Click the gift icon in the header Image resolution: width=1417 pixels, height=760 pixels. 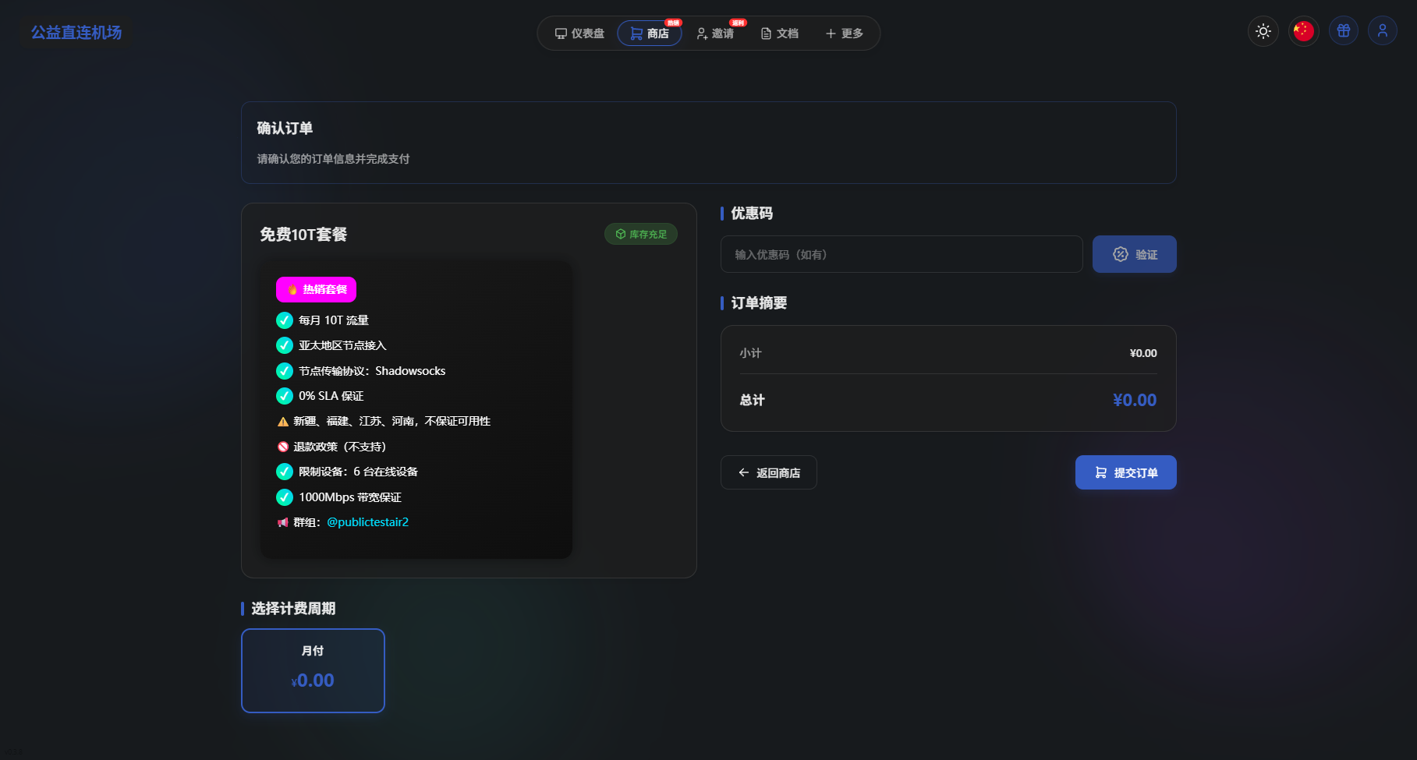pyautogui.click(x=1343, y=30)
